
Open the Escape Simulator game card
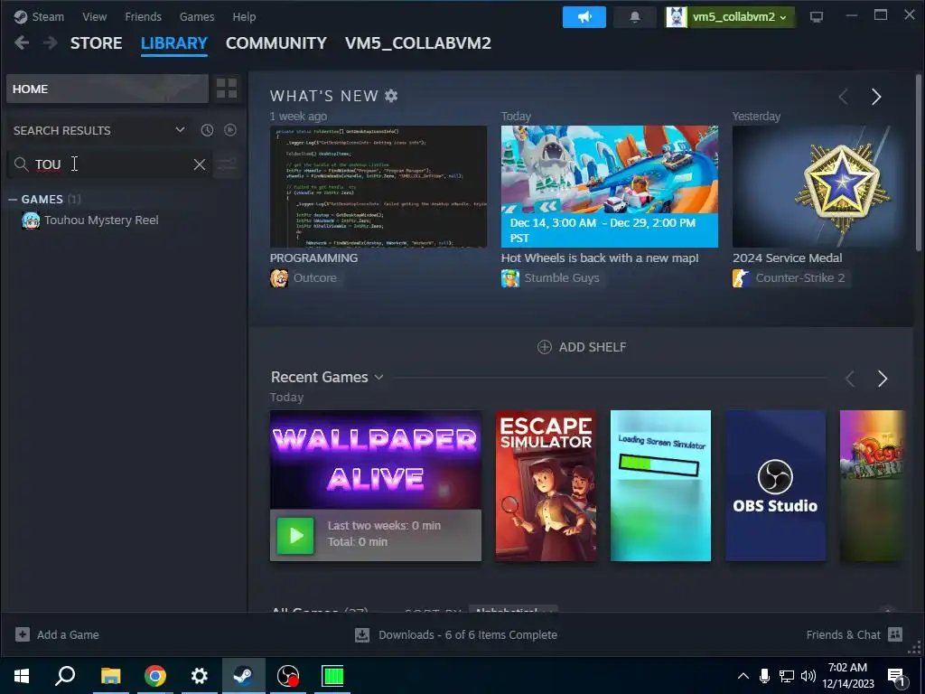[546, 485]
